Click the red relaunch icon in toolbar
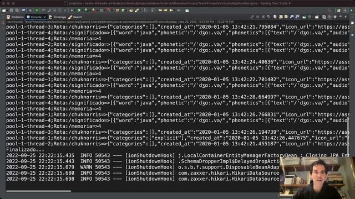This screenshot has width=355, height=199. (108, 10)
